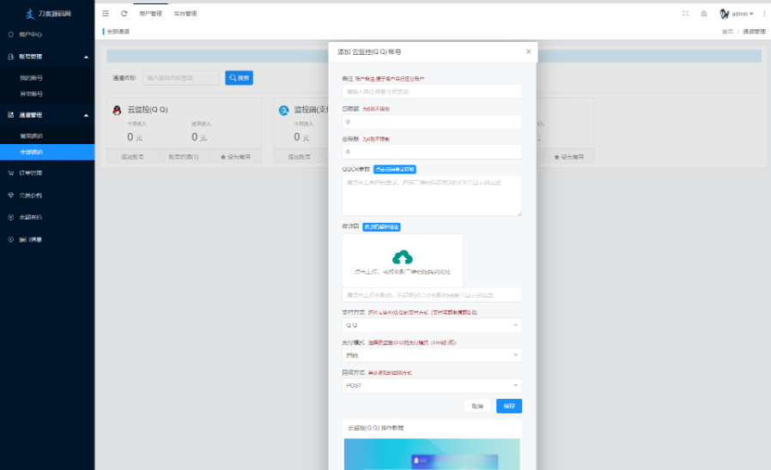Click the vertical more-options icon at header right
Viewport: 771px width, 470px height.
763,14
